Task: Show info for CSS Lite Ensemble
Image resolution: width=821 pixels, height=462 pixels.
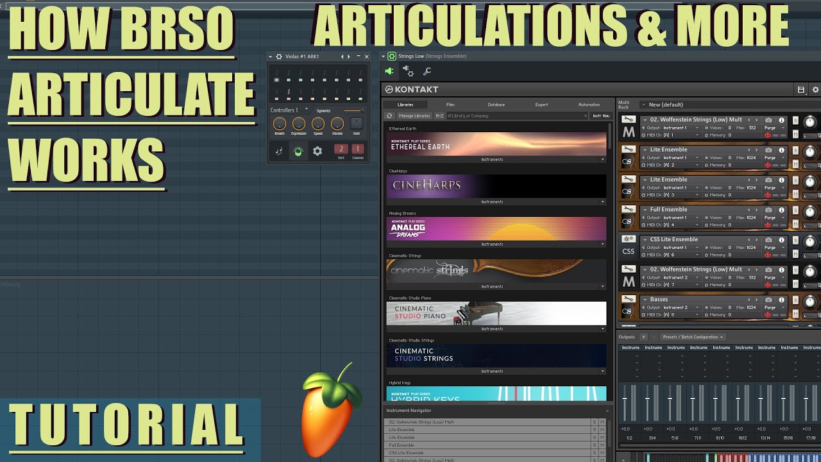Action: (x=781, y=240)
